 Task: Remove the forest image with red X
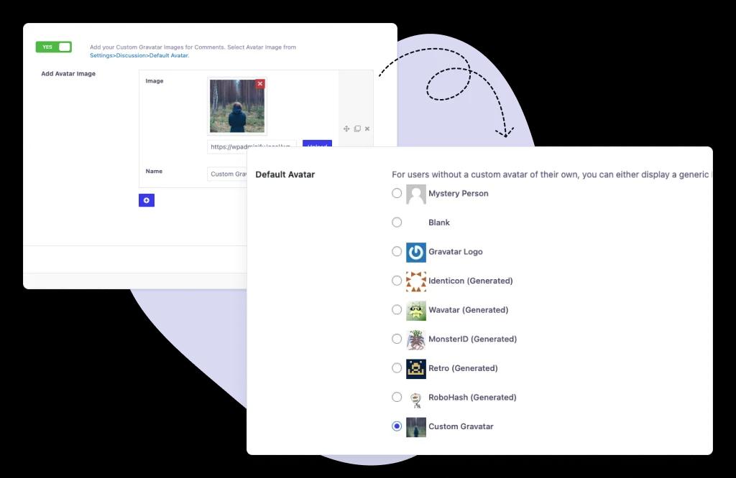[x=260, y=83]
